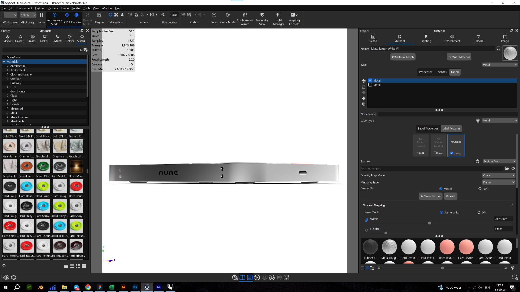Toggle the Denoise button in toolbar
520x292 pixels.
tap(76, 15)
